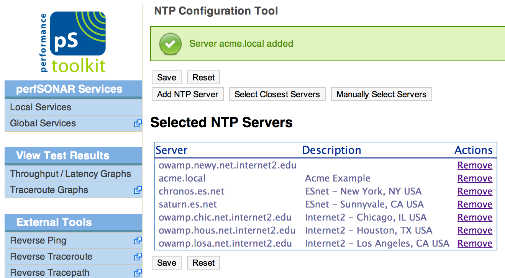Click external link icon beside Reverse Tracepath
505x278 pixels.
click(138, 273)
